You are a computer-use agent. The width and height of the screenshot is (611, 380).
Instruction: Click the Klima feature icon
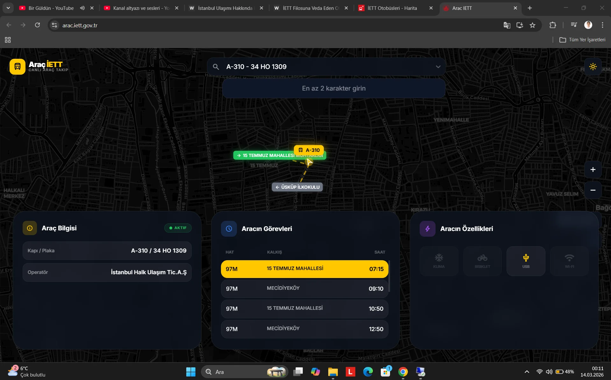coord(439,261)
